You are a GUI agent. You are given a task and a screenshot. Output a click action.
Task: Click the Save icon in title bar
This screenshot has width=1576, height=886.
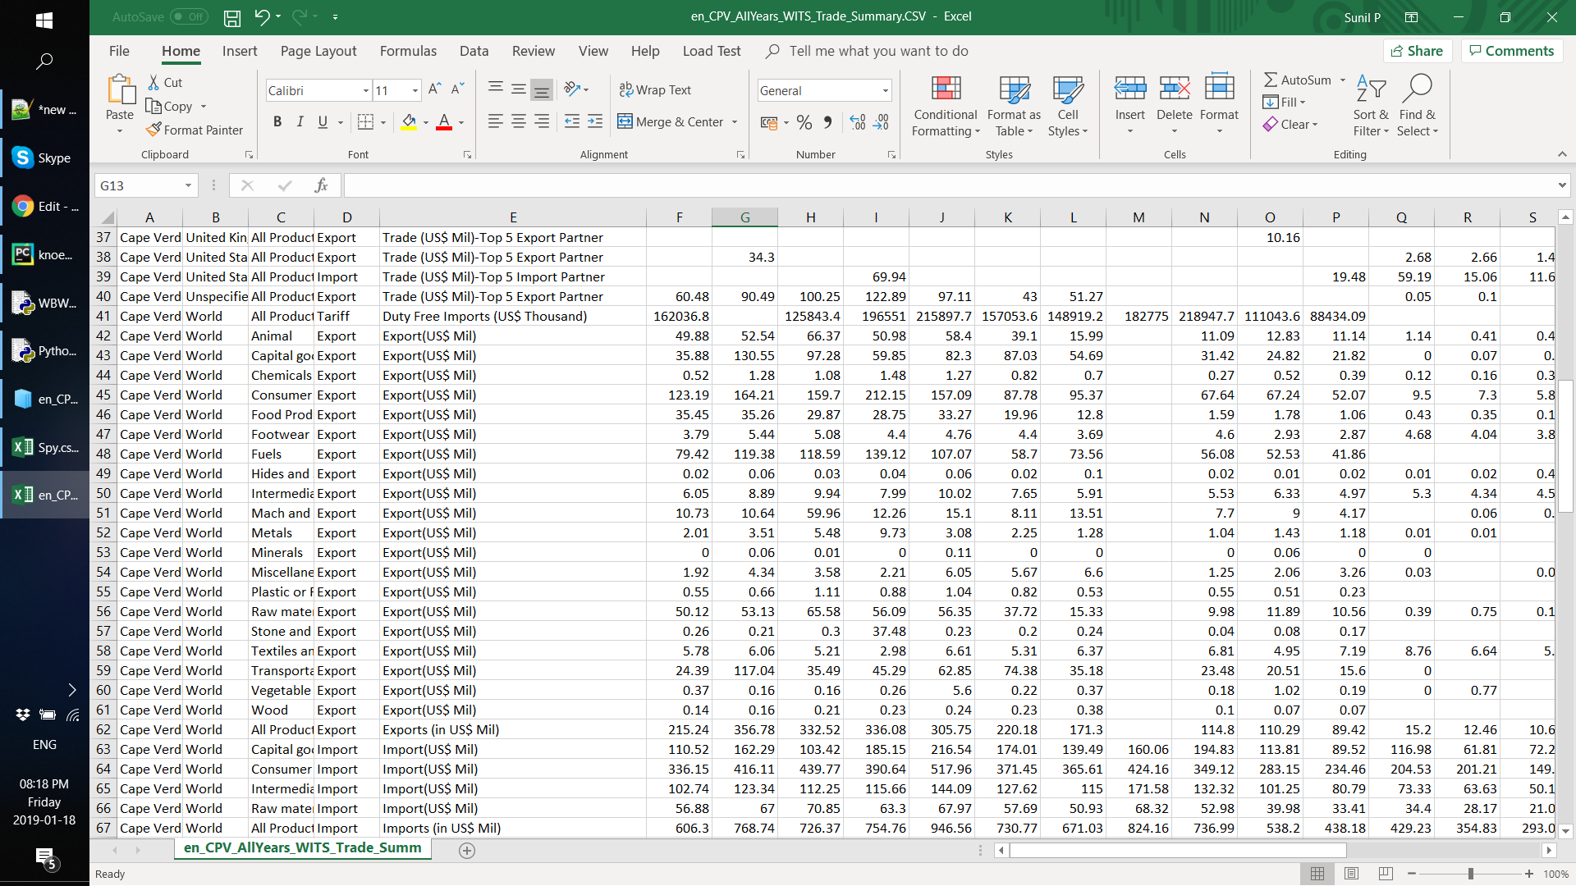(x=232, y=16)
